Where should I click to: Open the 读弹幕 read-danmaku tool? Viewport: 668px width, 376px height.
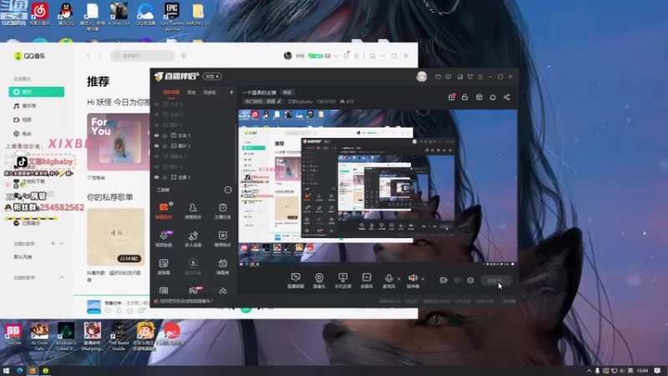click(164, 267)
